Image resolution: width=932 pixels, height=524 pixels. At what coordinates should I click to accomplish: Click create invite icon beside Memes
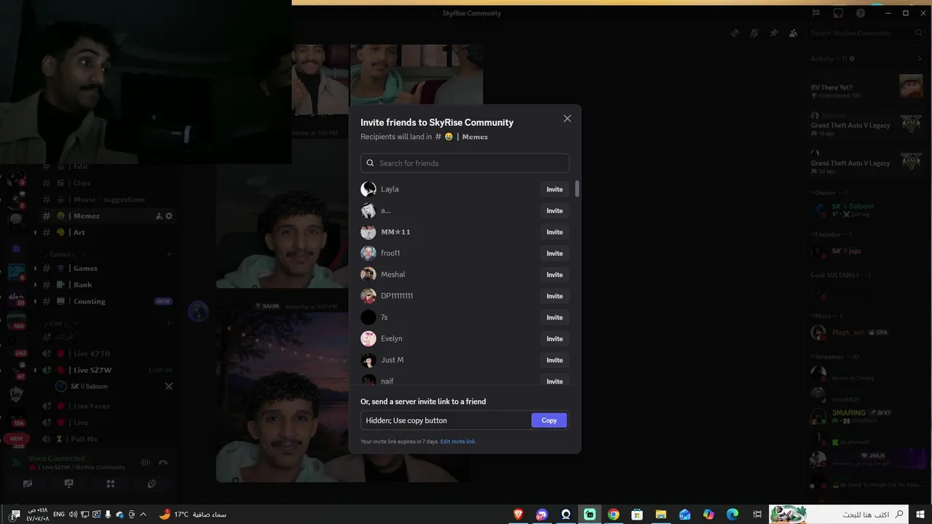tap(159, 216)
